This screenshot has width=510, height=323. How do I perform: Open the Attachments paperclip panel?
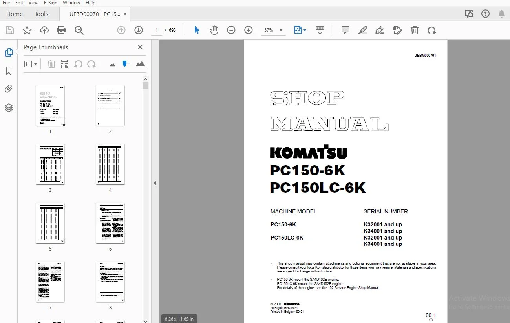tap(9, 89)
